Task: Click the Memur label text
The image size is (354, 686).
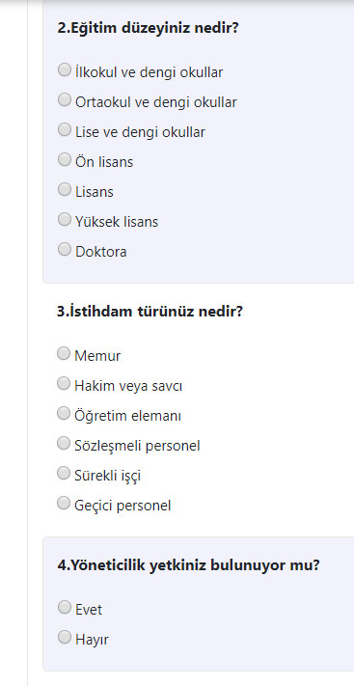Action: 97,356
